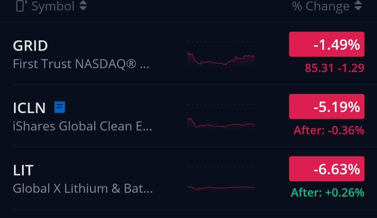Open the blue note icon next to ICLN
The image size is (377, 218).
(x=60, y=107)
